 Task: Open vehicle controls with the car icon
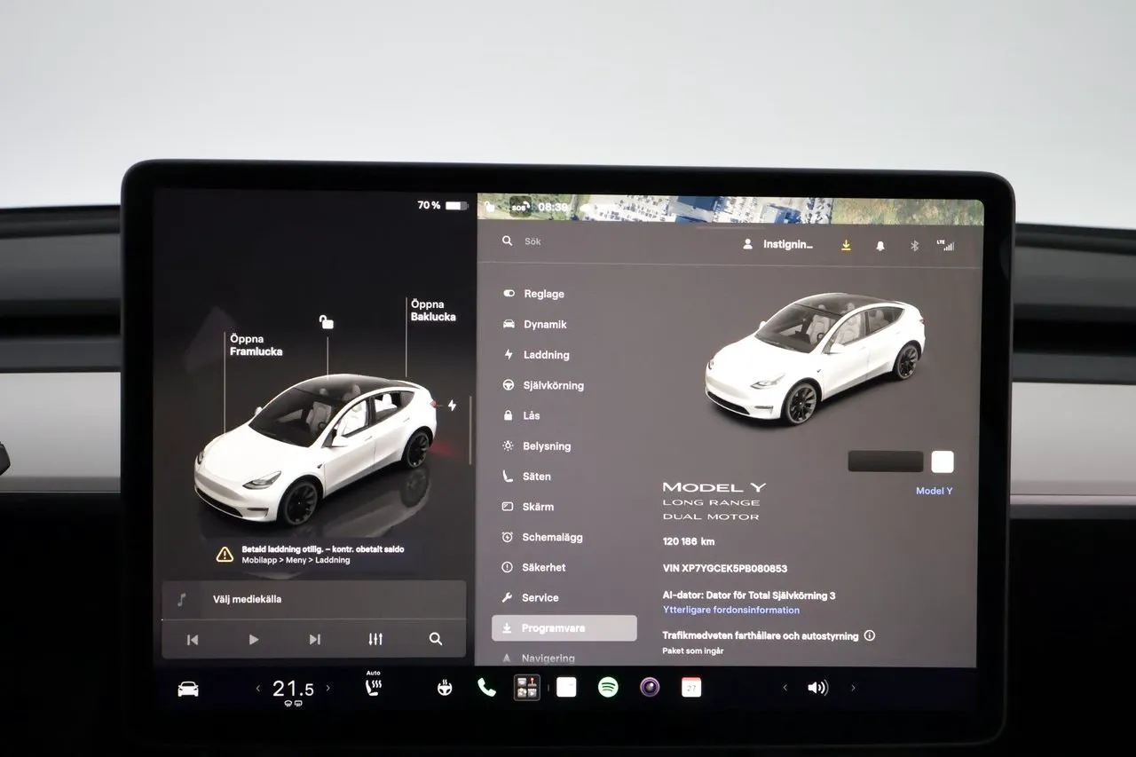coord(188,689)
